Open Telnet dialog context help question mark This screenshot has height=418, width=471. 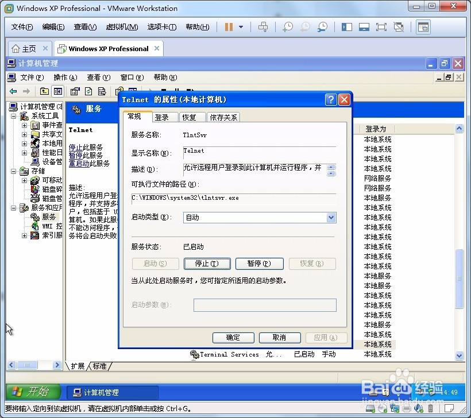331,99
